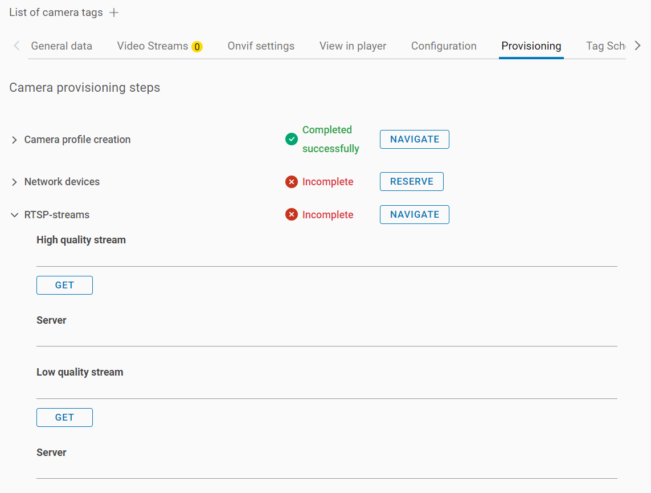This screenshot has height=493, width=651.
Task: Click the red incomplete icon for Network devices
Action: [292, 182]
